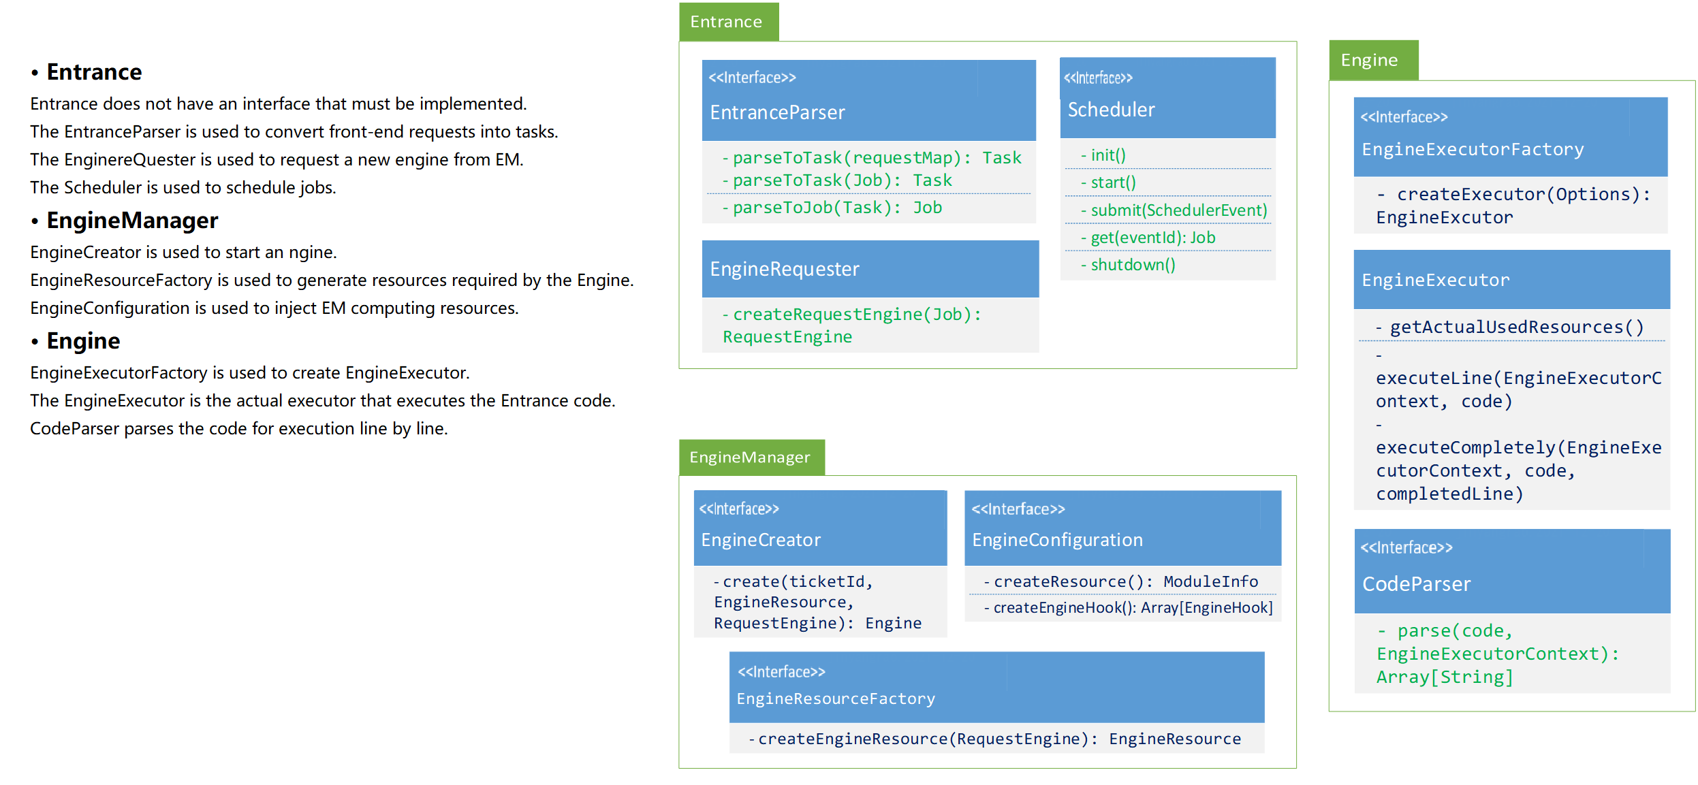Select the parseToTask(requestMap) method entry

click(872, 157)
